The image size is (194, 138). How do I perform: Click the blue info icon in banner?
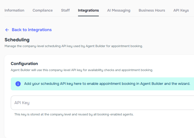click(18, 84)
